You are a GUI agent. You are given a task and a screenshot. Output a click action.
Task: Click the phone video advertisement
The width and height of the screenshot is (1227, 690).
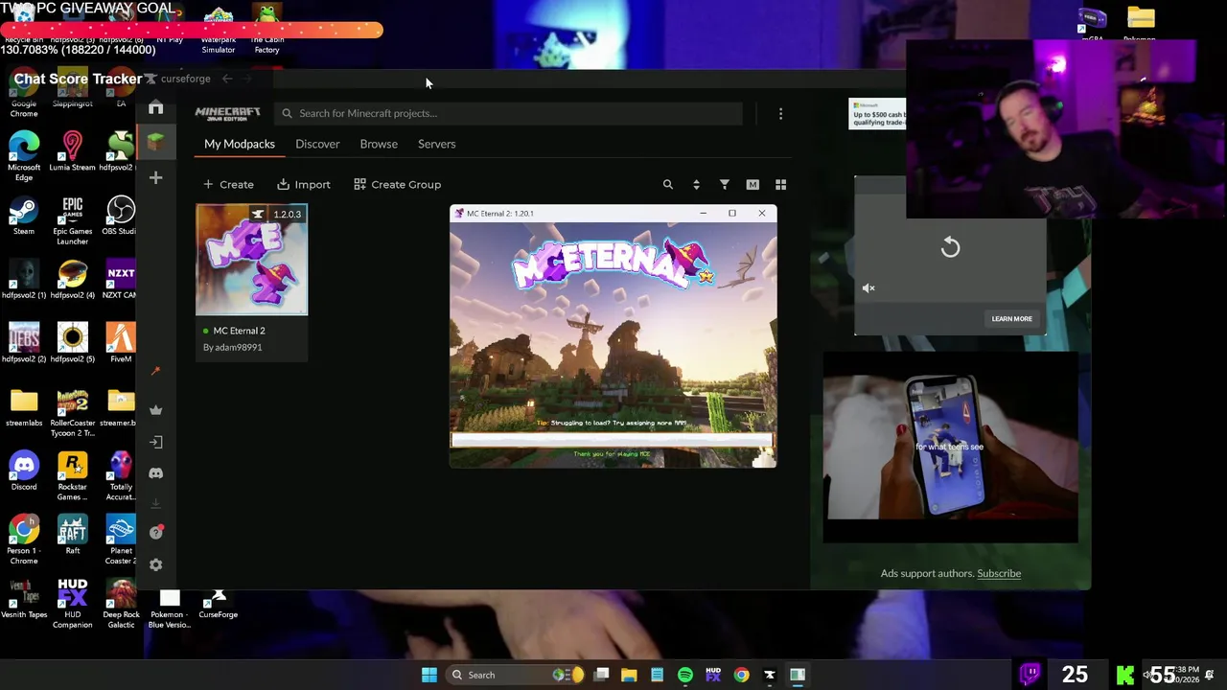(x=950, y=447)
